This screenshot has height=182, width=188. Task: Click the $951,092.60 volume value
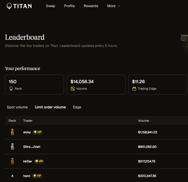(x=147, y=147)
